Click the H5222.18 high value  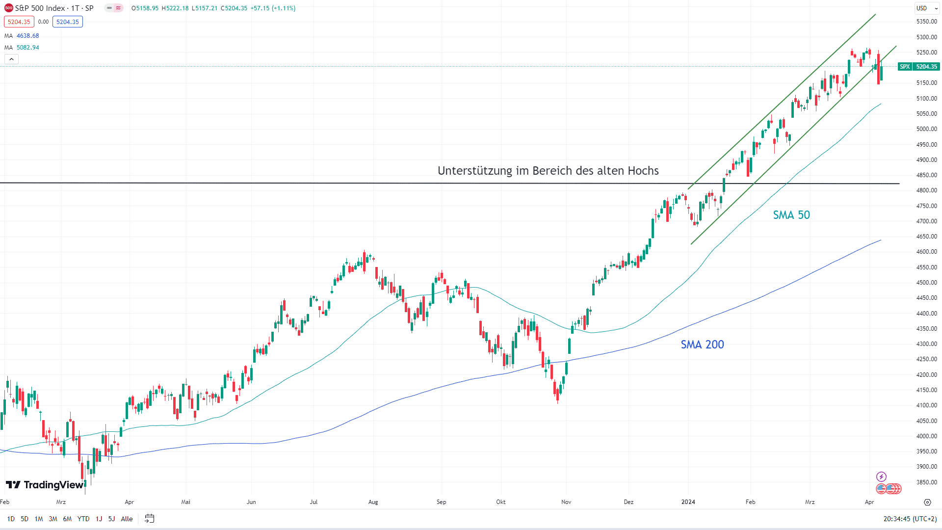[x=175, y=8]
